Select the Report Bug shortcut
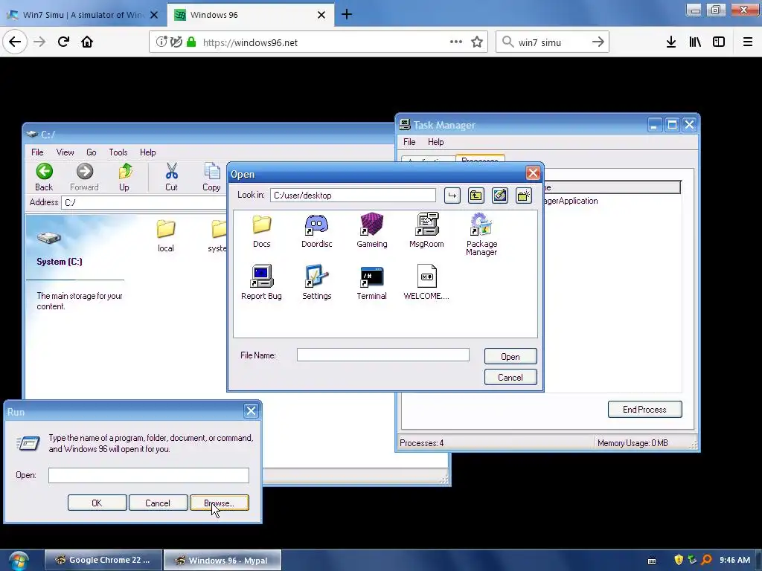Viewport: 762px width, 571px height. pos(261,283)
